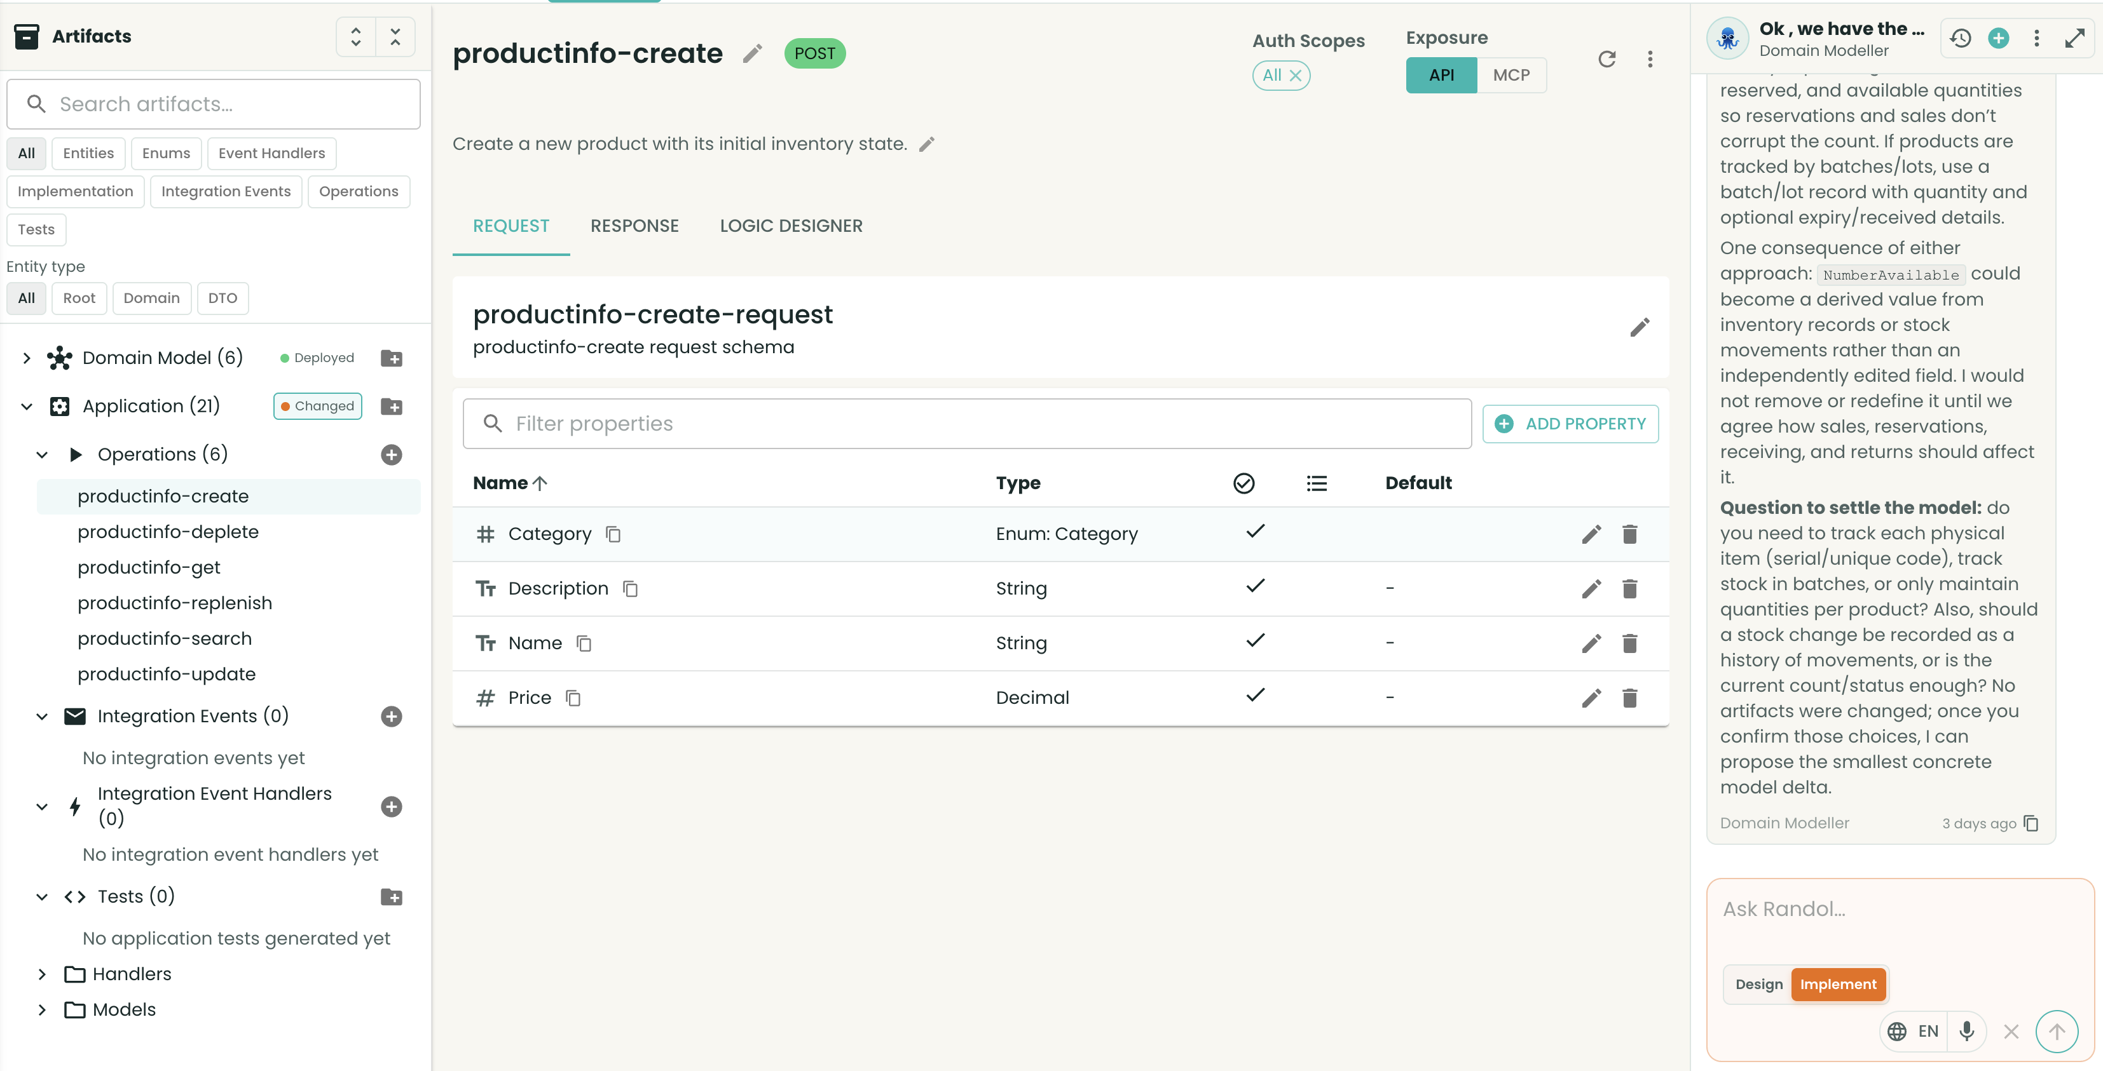
Task: Edit the Category property row
Action: pyautogui.click(x=1591, y=534)
